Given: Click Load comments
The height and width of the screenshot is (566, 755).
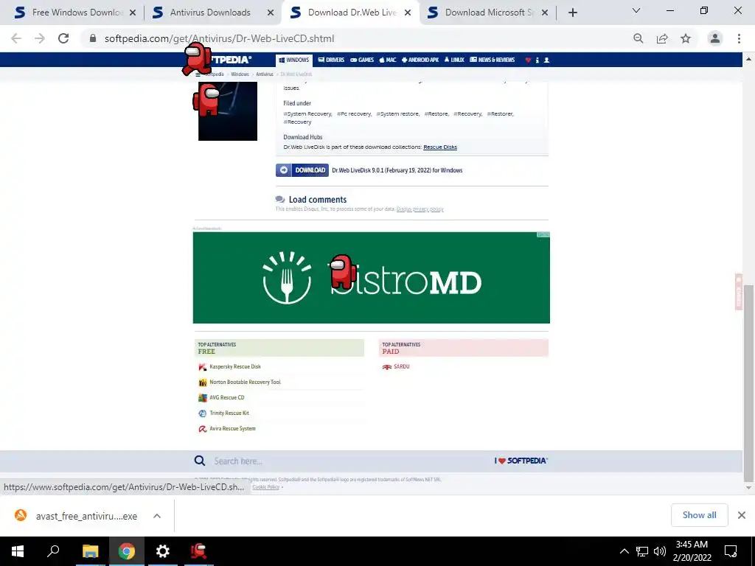Looking at the screenshot, I should (317, 200).
